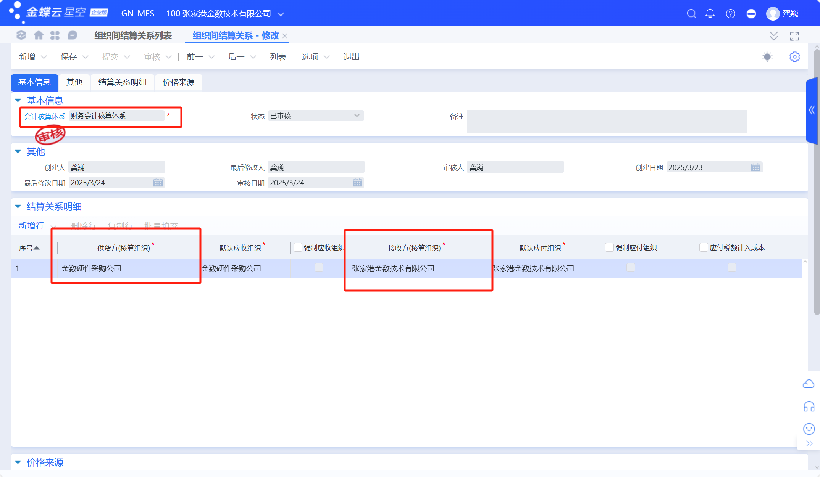820x477 pixels.
Task: Click the 备注 text area
Action: click(x=607, y=122)
